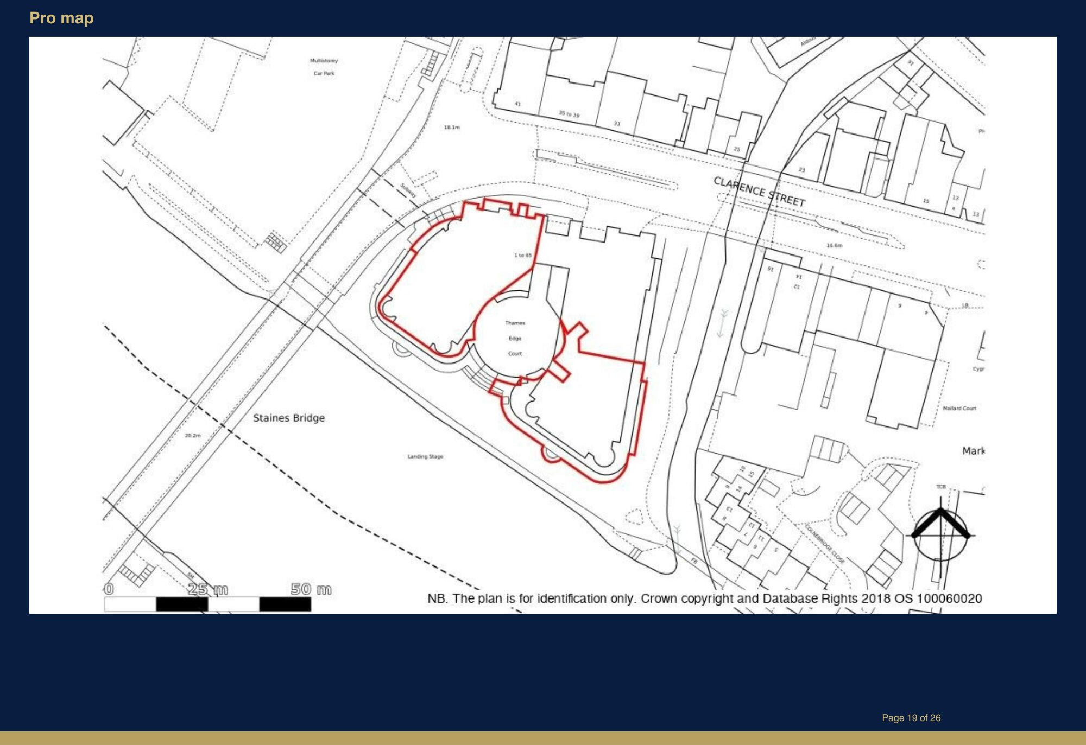1086x745 pixels.
Task: Click the 50 m scale bar marker
Action: coord(311,589)
